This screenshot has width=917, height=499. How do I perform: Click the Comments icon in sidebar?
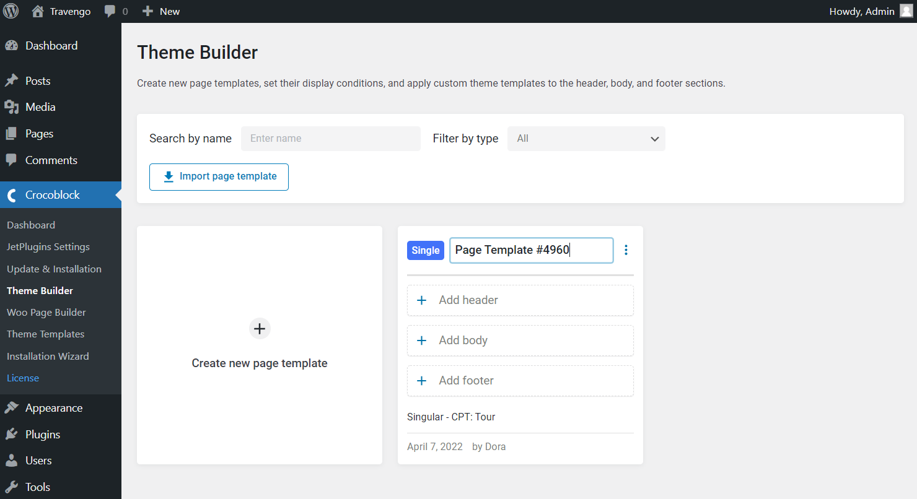11,160
